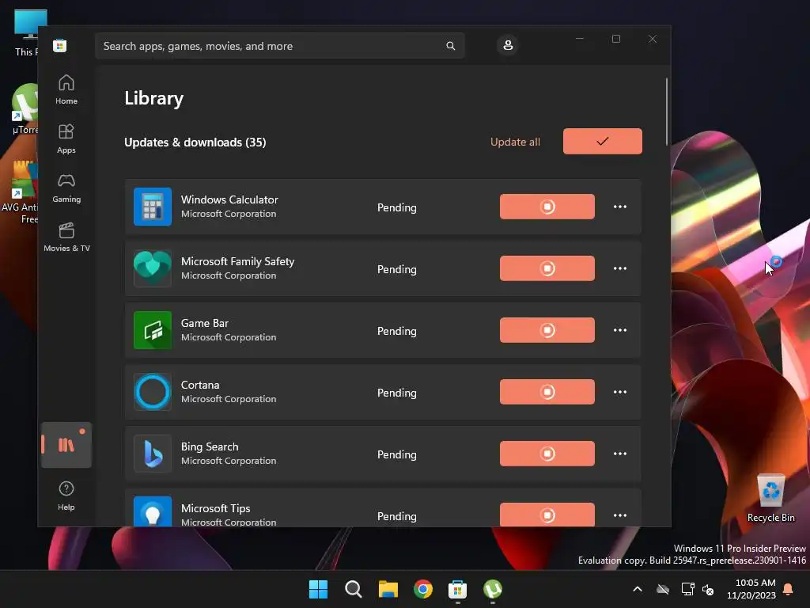Select the Microsoft Tips title text
The image size is (810, 608).
point(215,508)
